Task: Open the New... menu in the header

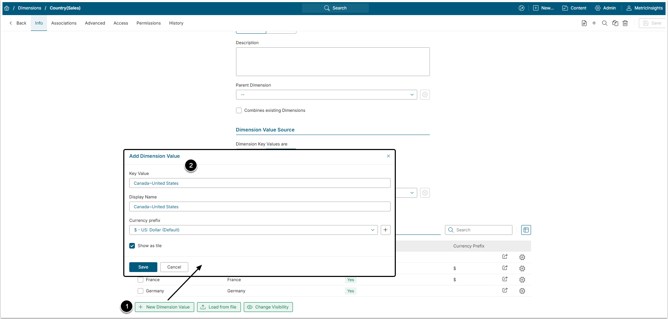Action: (x=543, y=8)
